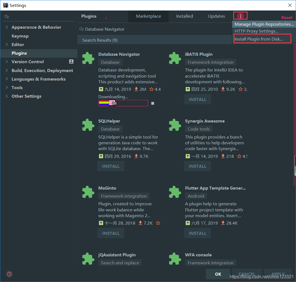296x282 pixels.
Task: Expand the Version Control node
Action: (7, 62)
